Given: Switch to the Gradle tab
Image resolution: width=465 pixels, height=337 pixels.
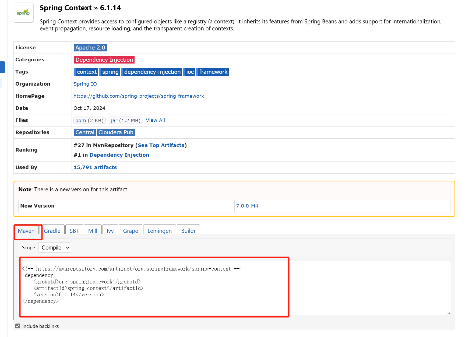Looking at the screenshot, I should (x=52, y=231).
